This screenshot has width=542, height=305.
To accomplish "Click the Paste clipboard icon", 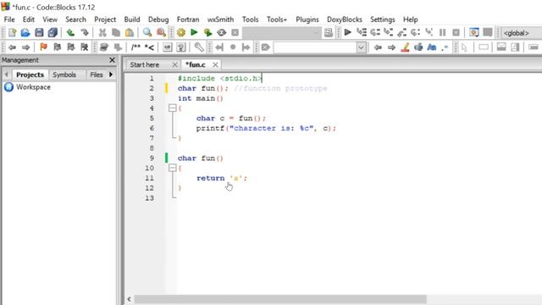I will [130, 33].
